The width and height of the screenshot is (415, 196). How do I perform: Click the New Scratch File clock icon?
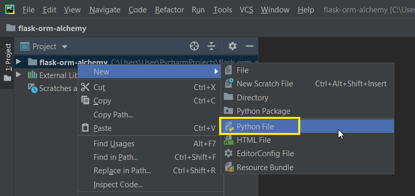coord(229,83)
